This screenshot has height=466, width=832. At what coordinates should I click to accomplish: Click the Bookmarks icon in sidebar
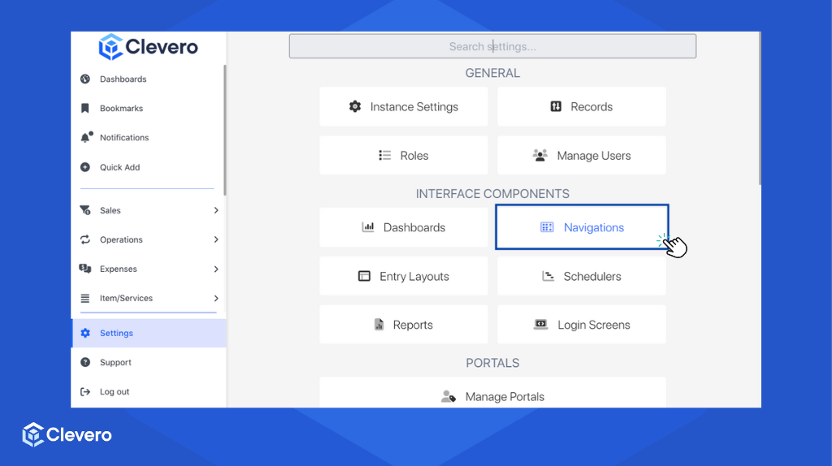84,108
